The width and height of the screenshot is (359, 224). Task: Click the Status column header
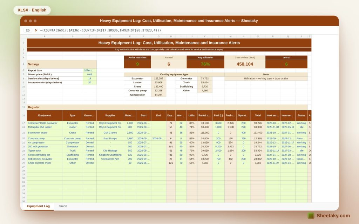301,115
